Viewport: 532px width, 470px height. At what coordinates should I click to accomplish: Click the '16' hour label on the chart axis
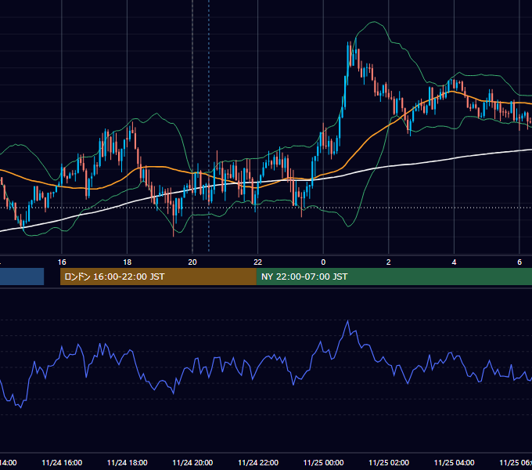tap(62, 262)
